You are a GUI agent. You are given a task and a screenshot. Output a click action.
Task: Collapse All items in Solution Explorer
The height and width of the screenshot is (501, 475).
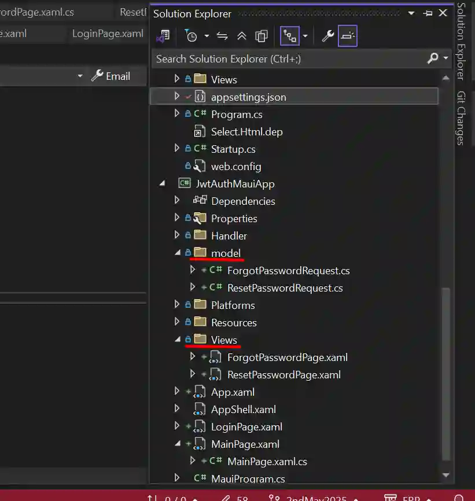click(x=242, y=36)
